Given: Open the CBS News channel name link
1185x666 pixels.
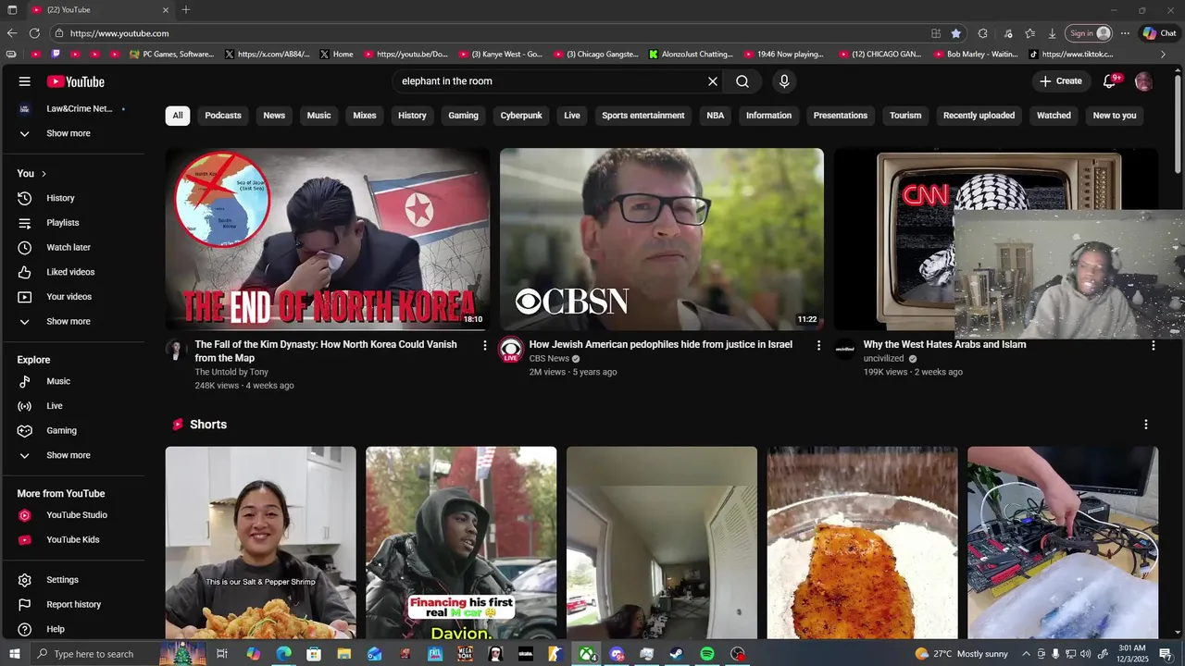Looking at the screenshot, I should (549, 359).
